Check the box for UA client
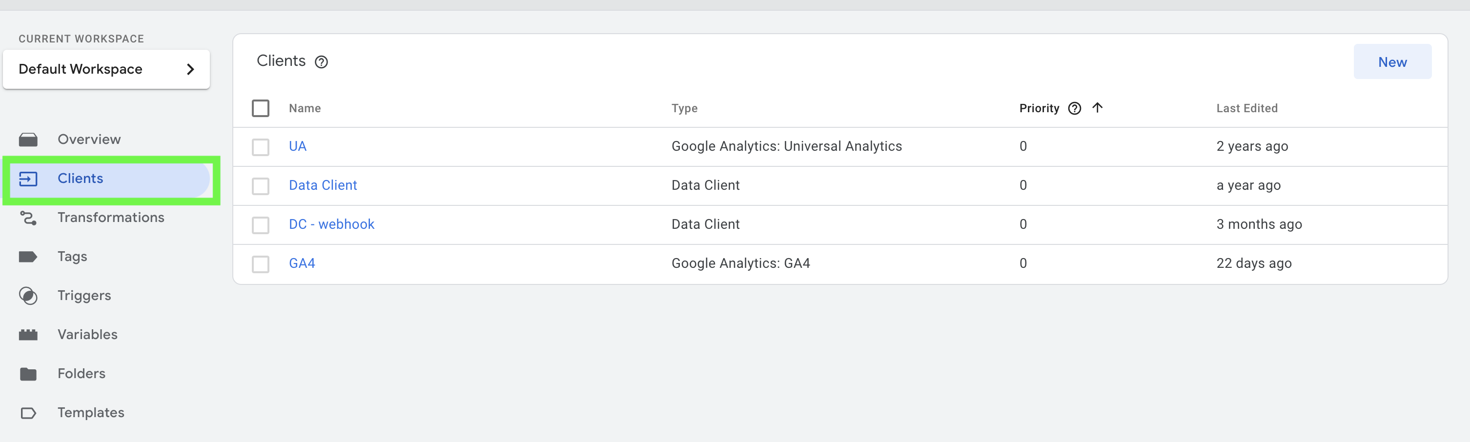 (x=261, y=147)
